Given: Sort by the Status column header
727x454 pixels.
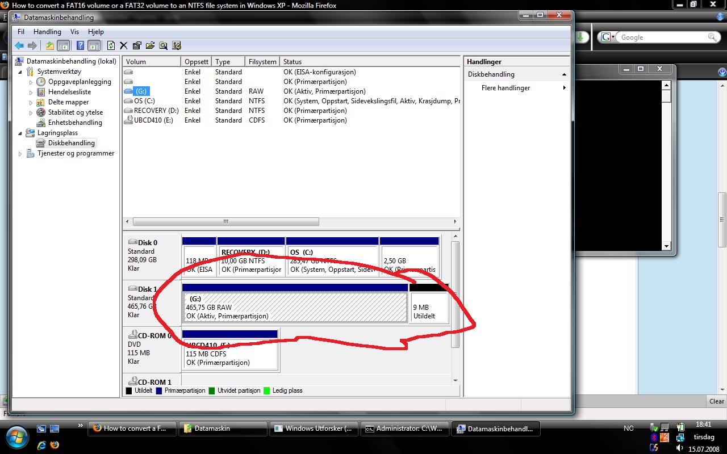Looking at the screenshot, I should [370, 62].
